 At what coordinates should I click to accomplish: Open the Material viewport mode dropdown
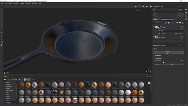tap(143, 10)
